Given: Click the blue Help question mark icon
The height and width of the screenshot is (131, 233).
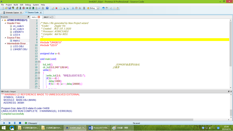Looking at the screenshot, I should 47,8.
